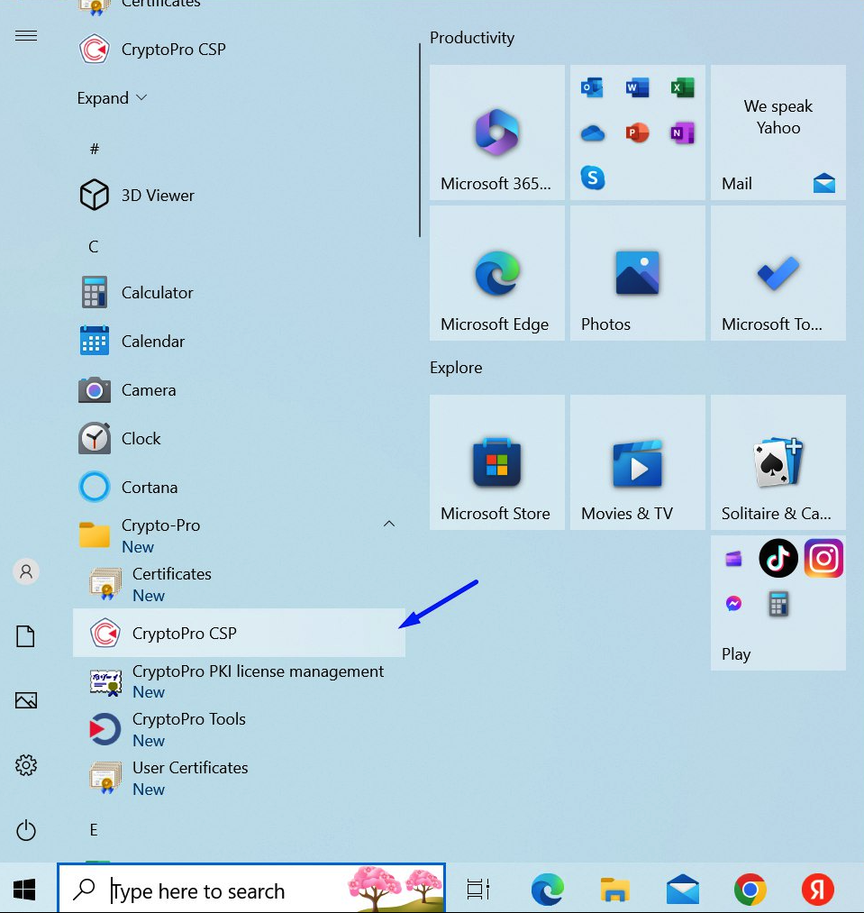Select the letter C section header
The width and height of the screenshot is (864, 913).
click(93, 247)
